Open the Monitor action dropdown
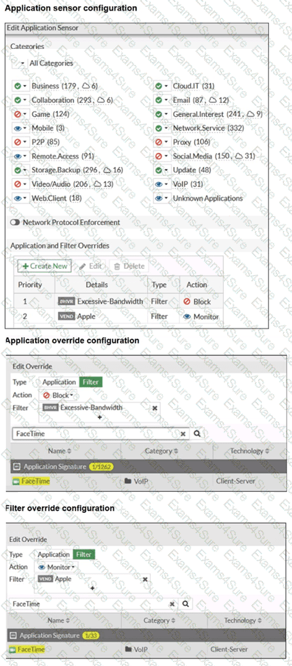Screen dimensions: 292x666 (x=56, y=567)
